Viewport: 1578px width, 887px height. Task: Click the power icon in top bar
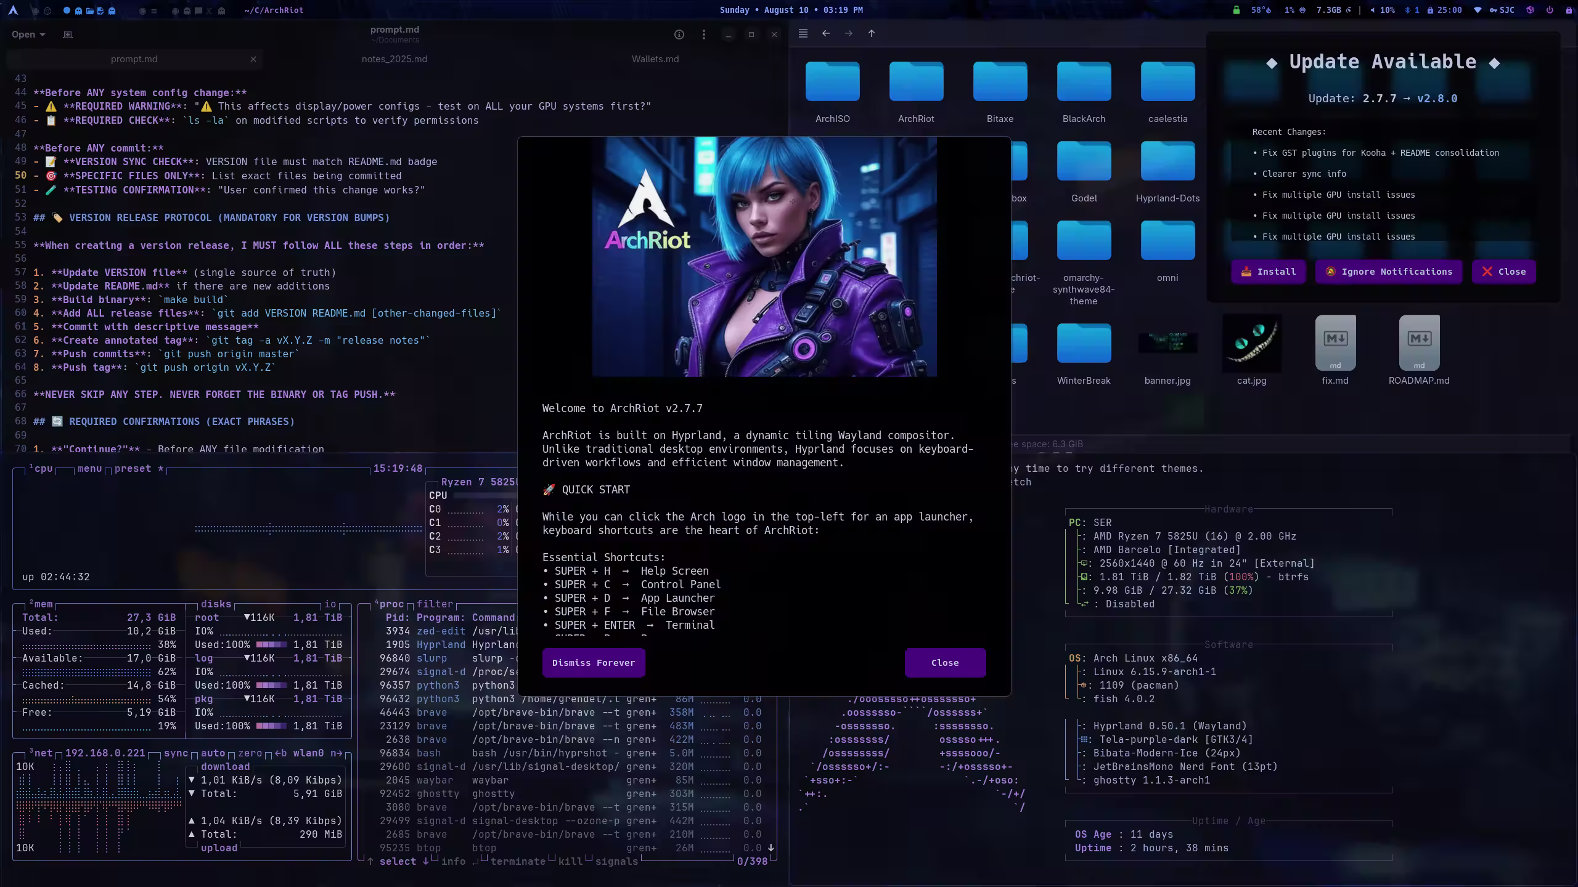[1550, 10]
